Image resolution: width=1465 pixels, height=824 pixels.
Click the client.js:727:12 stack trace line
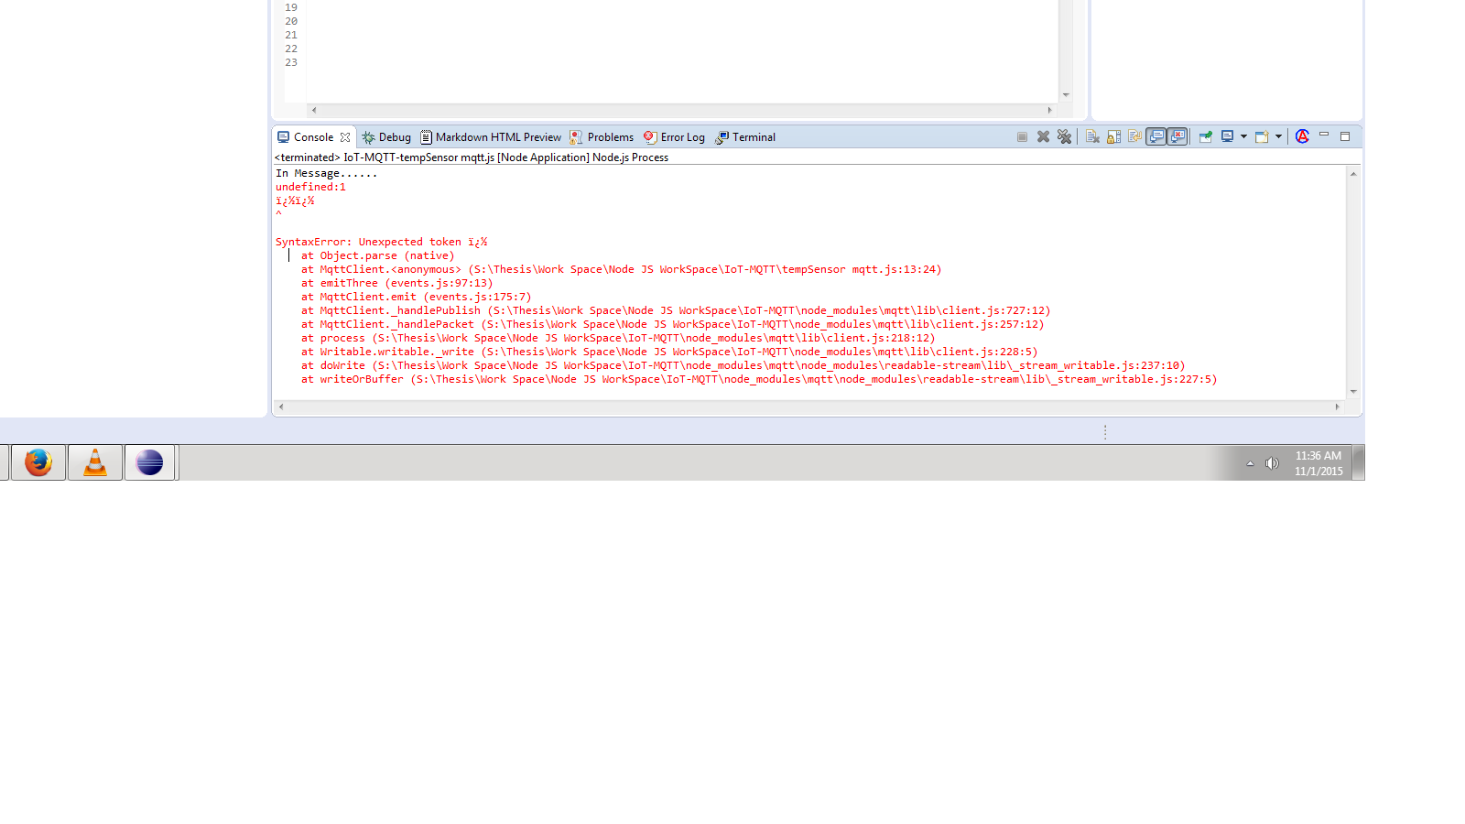(676, 310)
